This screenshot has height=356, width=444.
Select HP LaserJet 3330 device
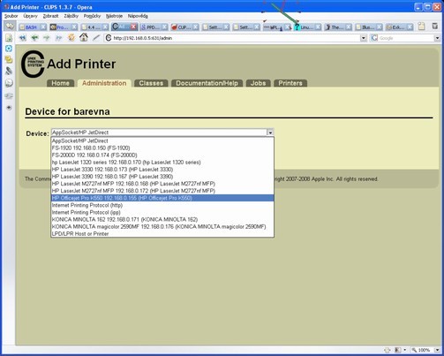coord(162,170)
